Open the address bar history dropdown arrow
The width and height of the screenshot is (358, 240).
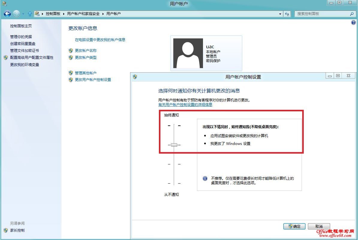click(280, 13)
